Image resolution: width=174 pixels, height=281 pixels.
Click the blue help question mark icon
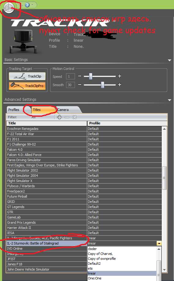point(27,5)
